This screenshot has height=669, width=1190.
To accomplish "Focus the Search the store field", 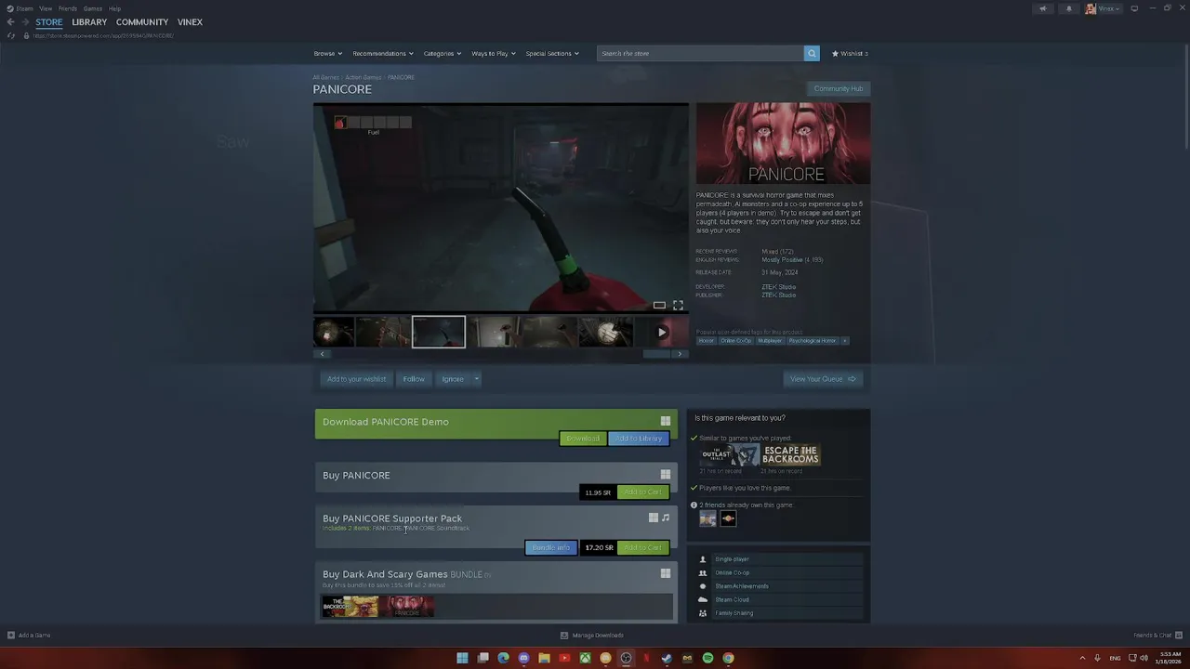I will click(x=700, y=53).
